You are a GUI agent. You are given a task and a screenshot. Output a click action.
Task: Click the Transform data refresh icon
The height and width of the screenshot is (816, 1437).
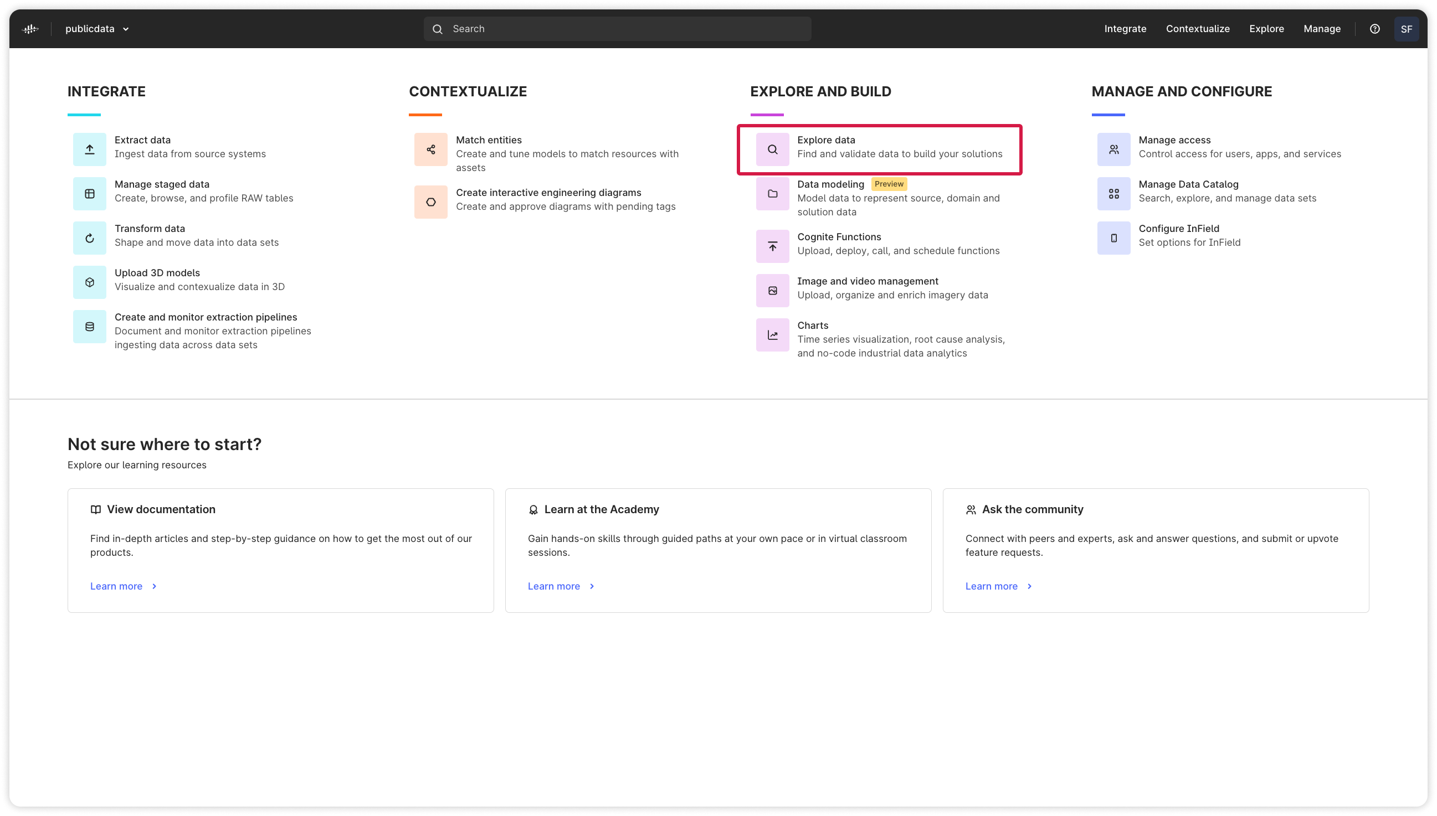point(89,237)
